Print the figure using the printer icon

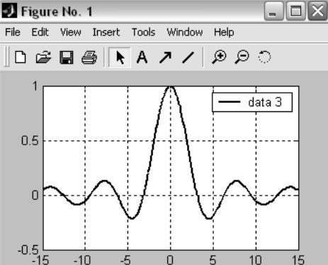point(89,57)
